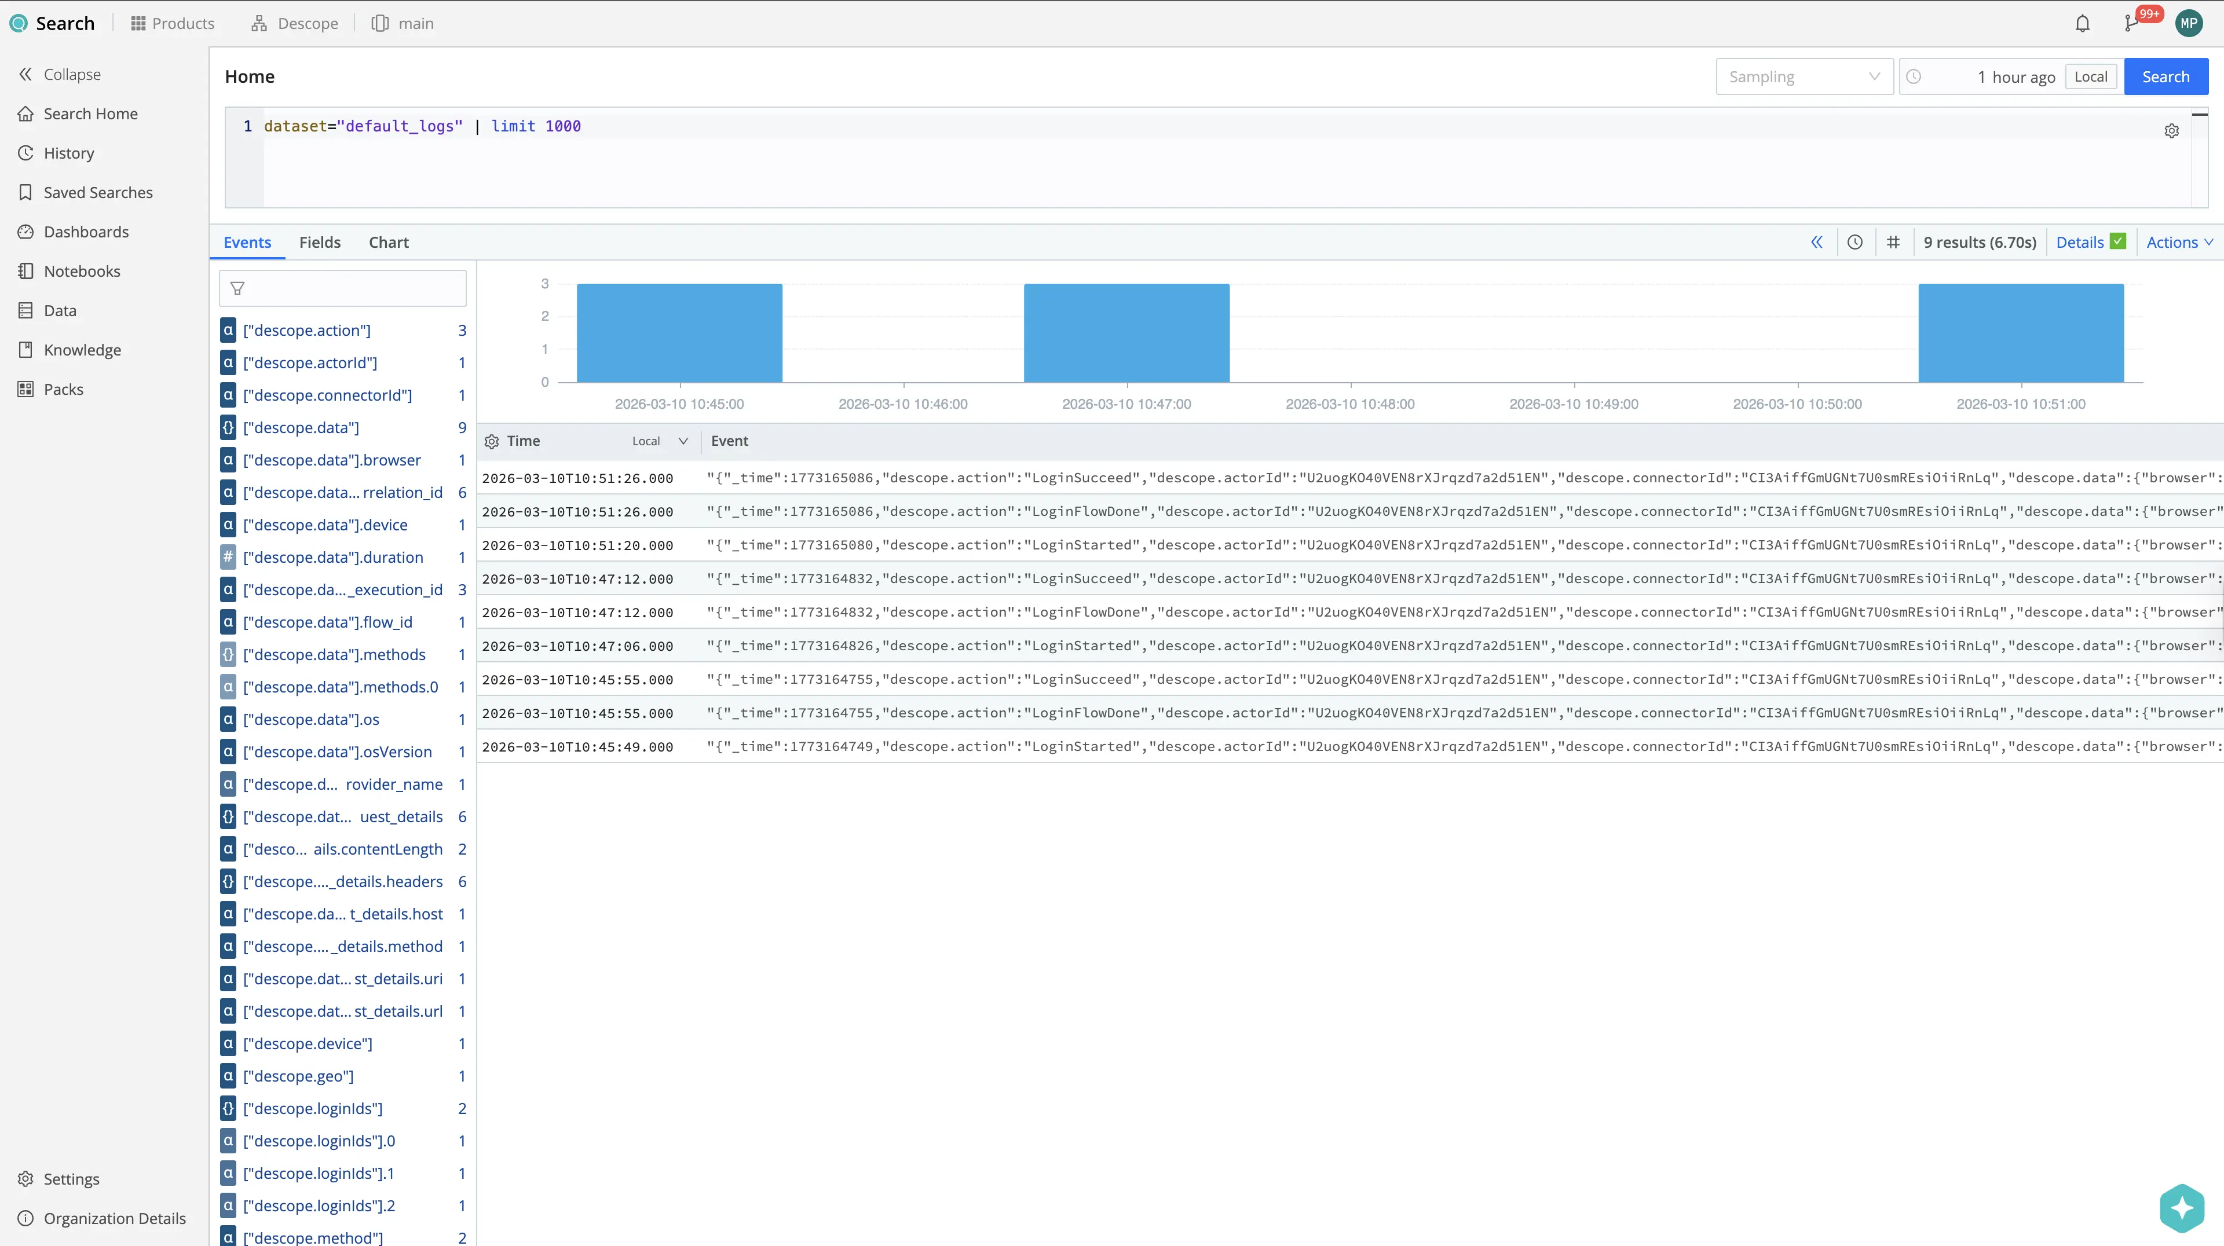Screen dimensions: 2224x1246
Task: Click the Search button
Action: [x=2166, y=76]
